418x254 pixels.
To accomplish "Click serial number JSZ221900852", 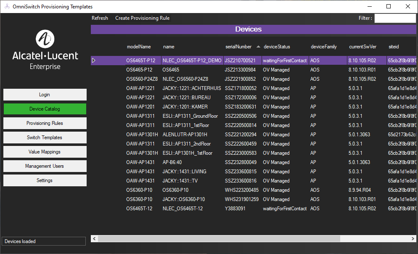I will 240,79.
